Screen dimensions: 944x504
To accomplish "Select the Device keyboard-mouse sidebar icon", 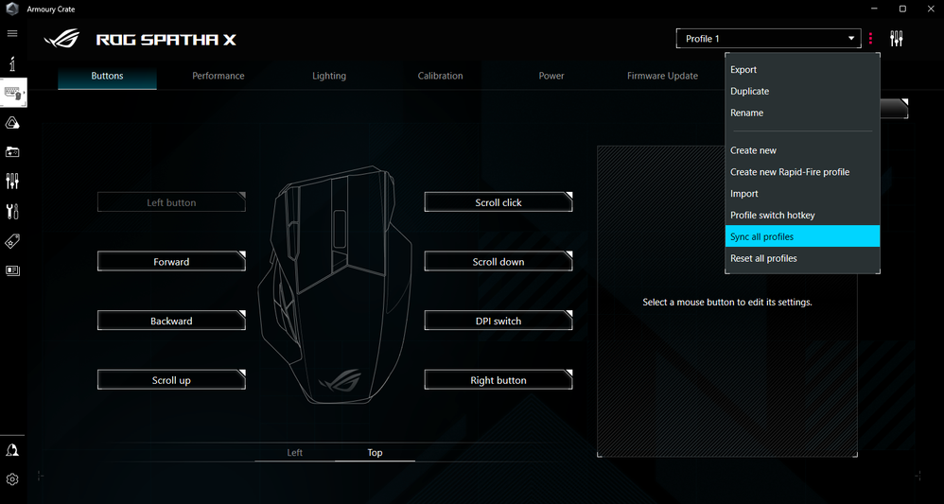I will pyautogui.click(x=13, y=94).
